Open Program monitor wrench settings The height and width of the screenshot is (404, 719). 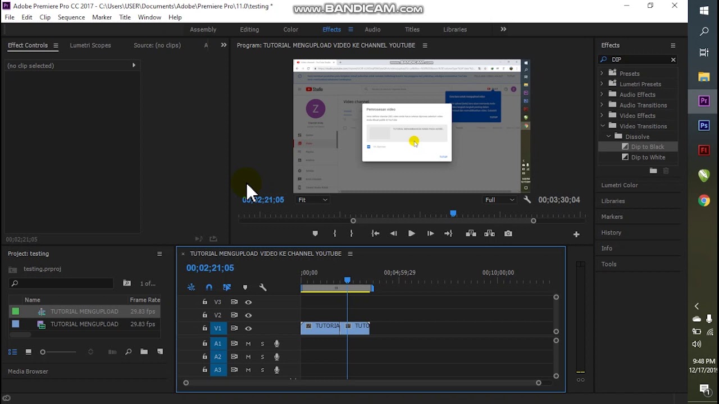point(527,200)
